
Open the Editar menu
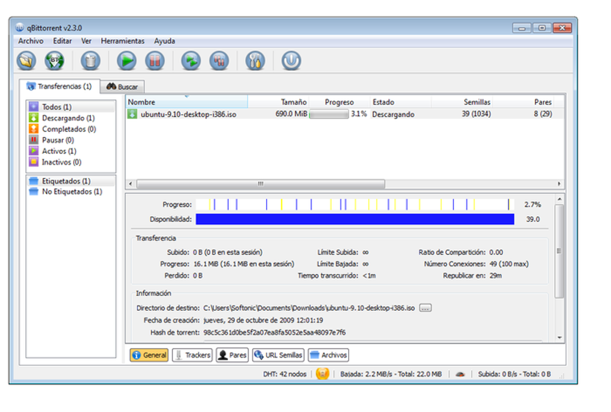coord(62,41)
